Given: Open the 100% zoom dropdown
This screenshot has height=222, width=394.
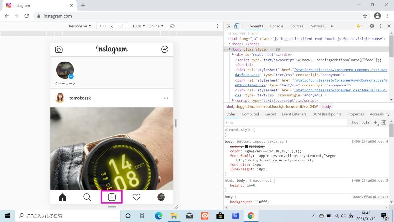Looking at the screenshot, I should tap(139, 26).
